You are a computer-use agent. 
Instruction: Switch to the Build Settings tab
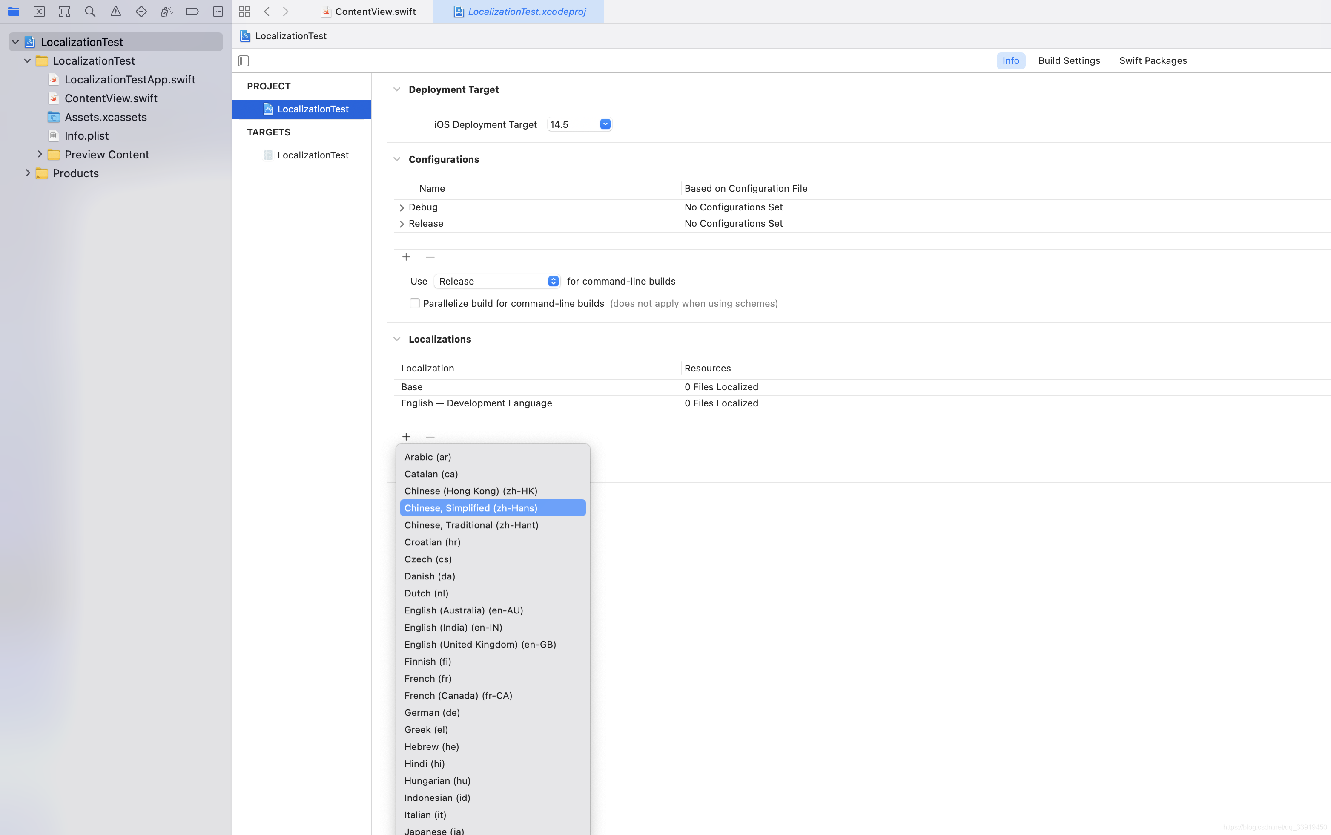[x=1068, y=61]
